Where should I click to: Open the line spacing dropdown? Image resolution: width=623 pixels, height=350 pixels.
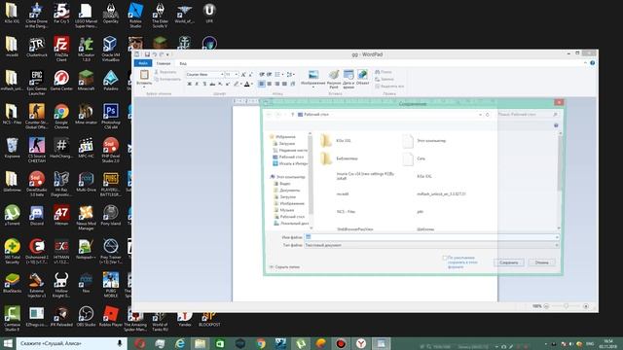[x=290, y=74]
